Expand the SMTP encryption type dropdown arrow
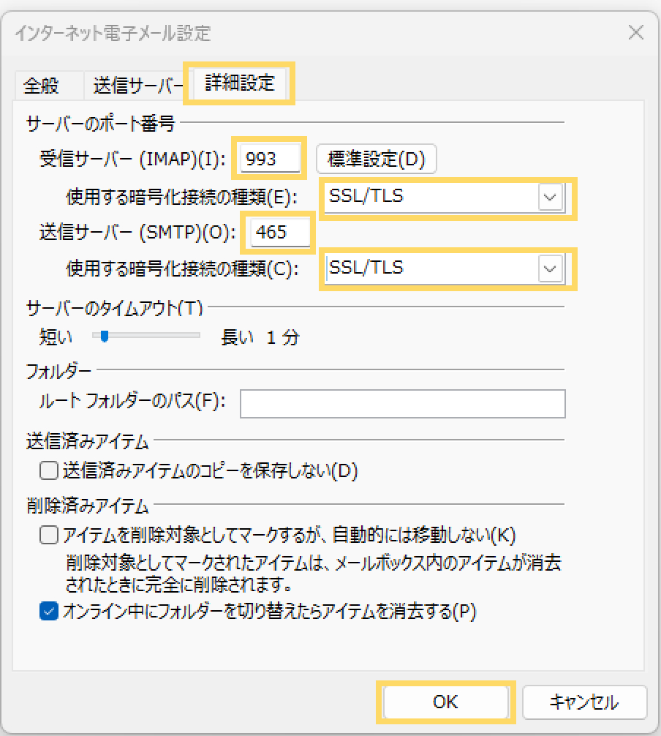 click(x=551, y=269)
